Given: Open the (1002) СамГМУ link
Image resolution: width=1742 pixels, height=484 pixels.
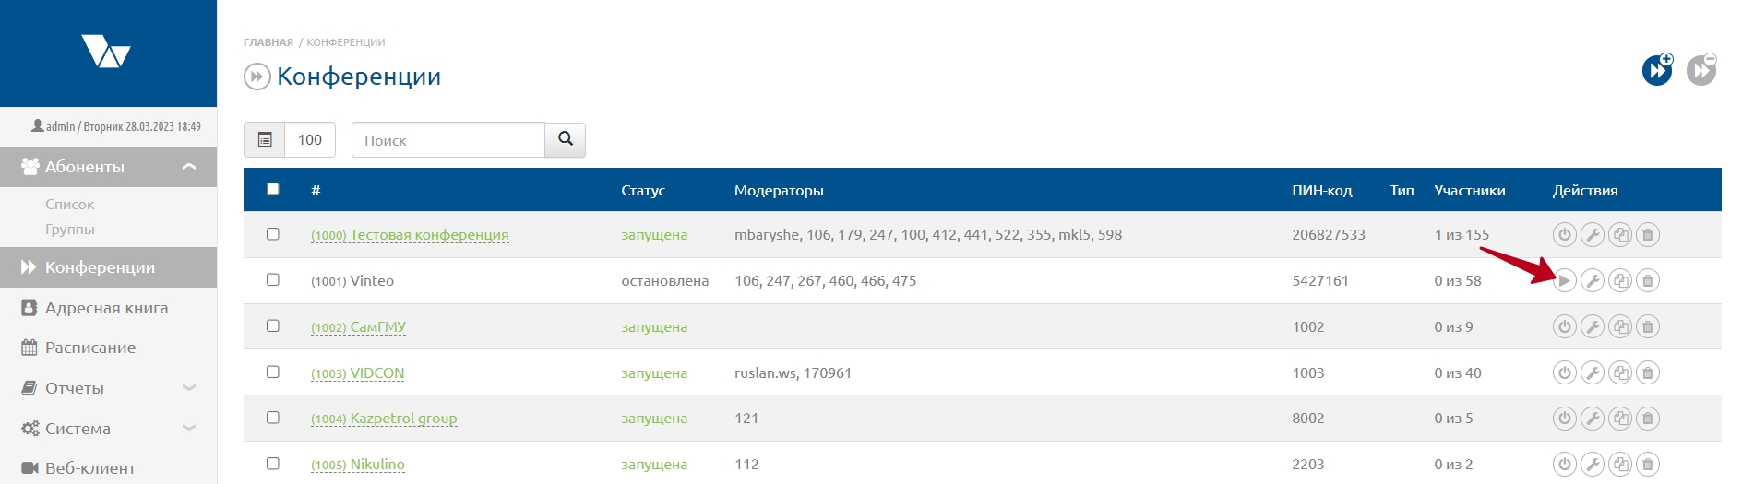Looking at the screenshot, I should (x=358, y=327).
